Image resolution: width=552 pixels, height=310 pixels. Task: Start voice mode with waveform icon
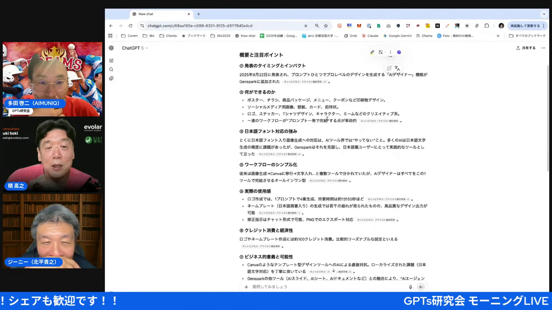pyautogui.click(x=421, y=287)
